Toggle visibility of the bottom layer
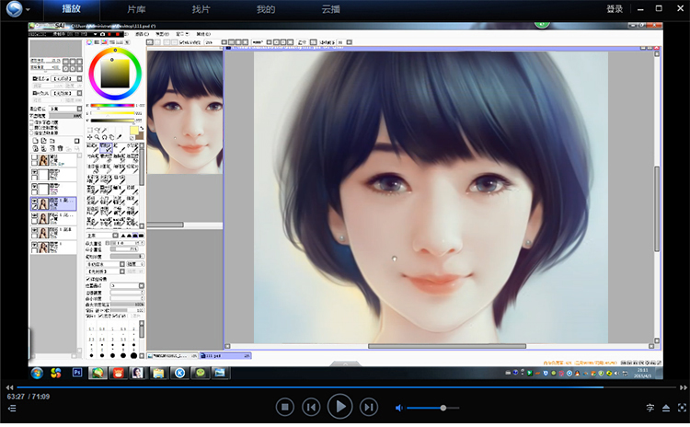Image resolution: width=690 pixels, height=427 pixels. (x=34, y=245)
